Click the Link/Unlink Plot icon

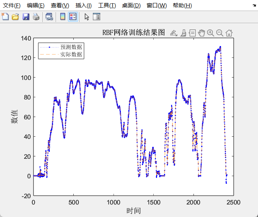coord(49,17)
